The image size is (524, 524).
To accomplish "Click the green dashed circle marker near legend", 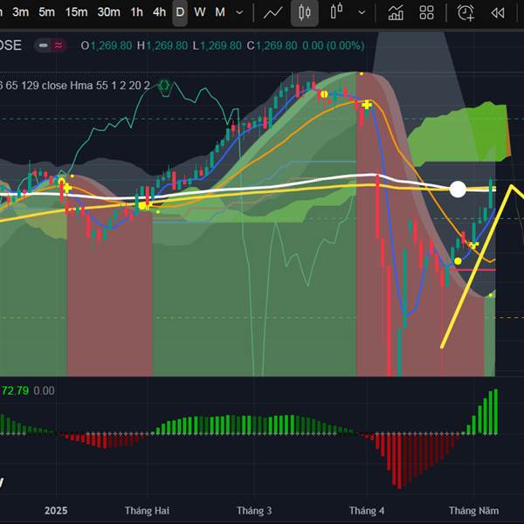I will [x=164, y=86].
